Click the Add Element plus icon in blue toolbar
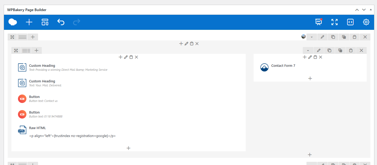Viewport: 377px width, 165px height. [x=29, y=22]
